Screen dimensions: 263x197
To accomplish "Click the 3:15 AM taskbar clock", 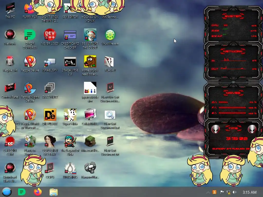I will [250, 192].
